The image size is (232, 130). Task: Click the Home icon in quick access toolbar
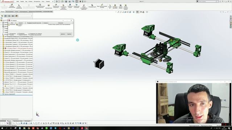pyautogui.click(x=57, y=1)
